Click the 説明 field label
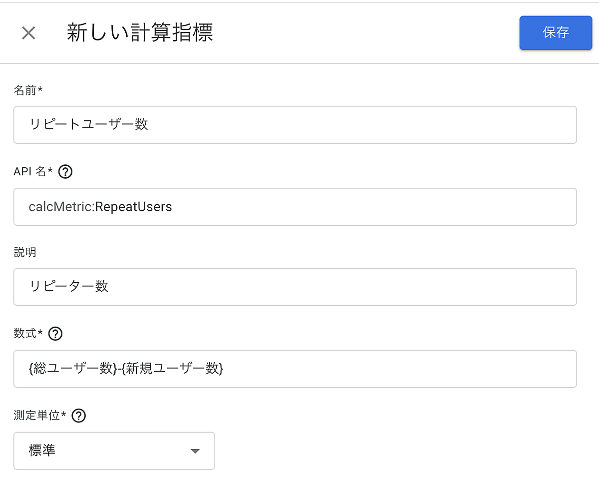Screen dimensions: 599x489 tap(25, 252)
